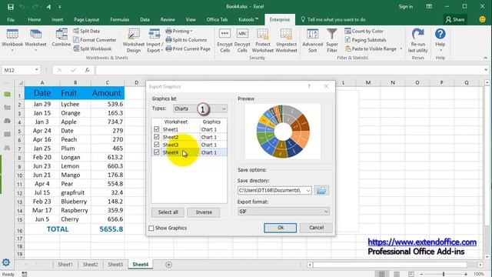The image size is (492, 277).
Task: Click the Inverse button
Action: click(204, 212)
